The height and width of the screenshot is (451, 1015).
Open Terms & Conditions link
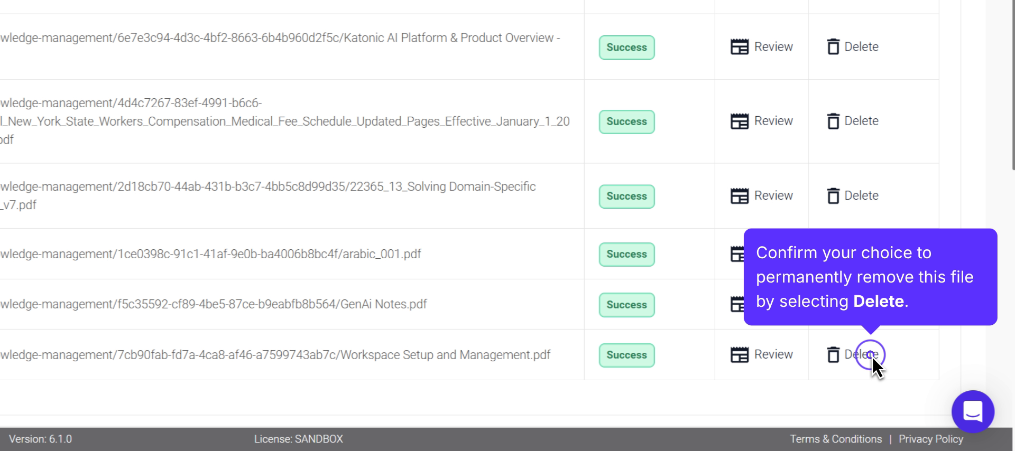836,439
